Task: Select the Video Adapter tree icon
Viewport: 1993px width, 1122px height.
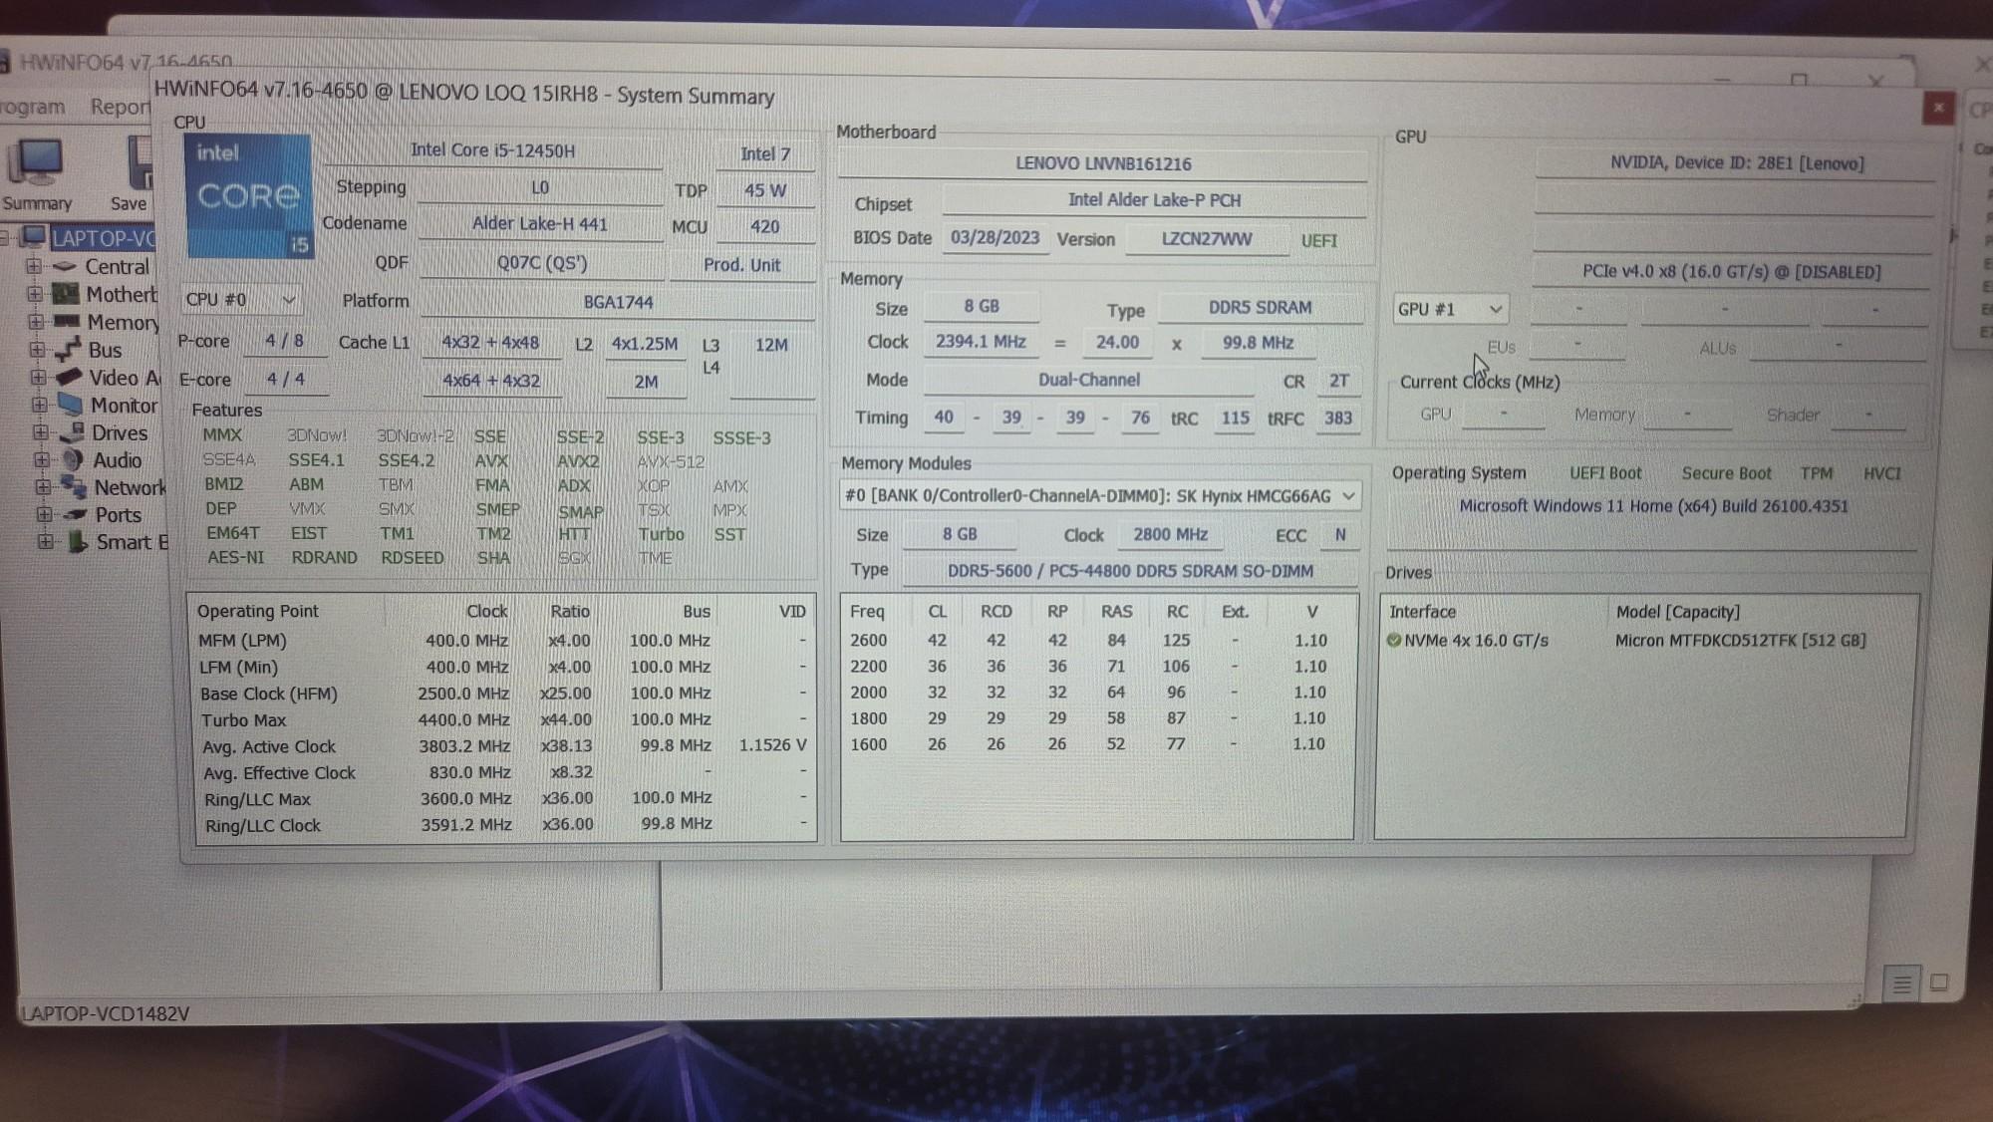Action: 69,377
